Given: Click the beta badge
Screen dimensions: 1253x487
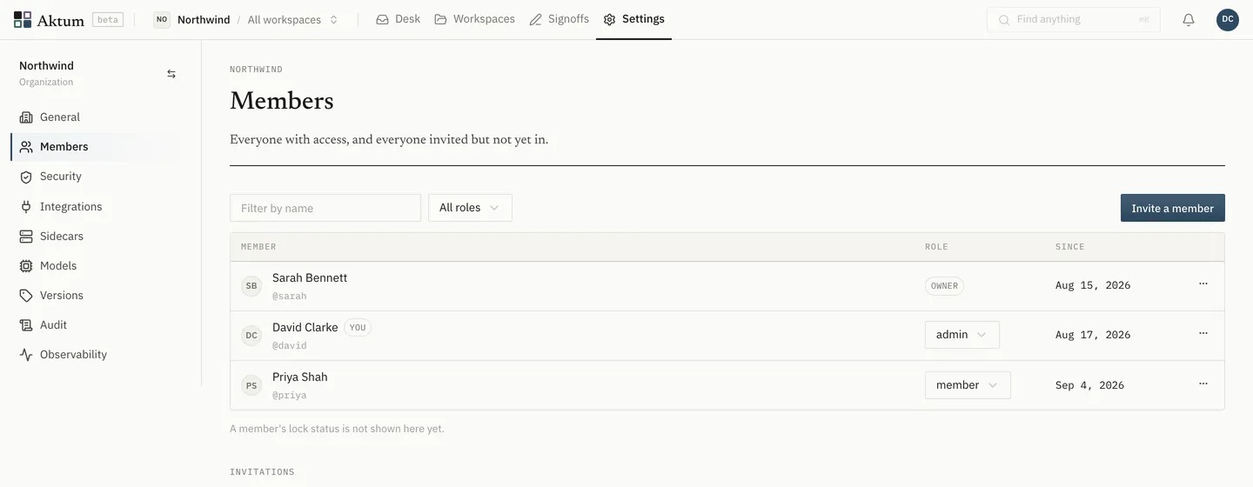Looking at the screenshot, I should (x=108, y=19).
